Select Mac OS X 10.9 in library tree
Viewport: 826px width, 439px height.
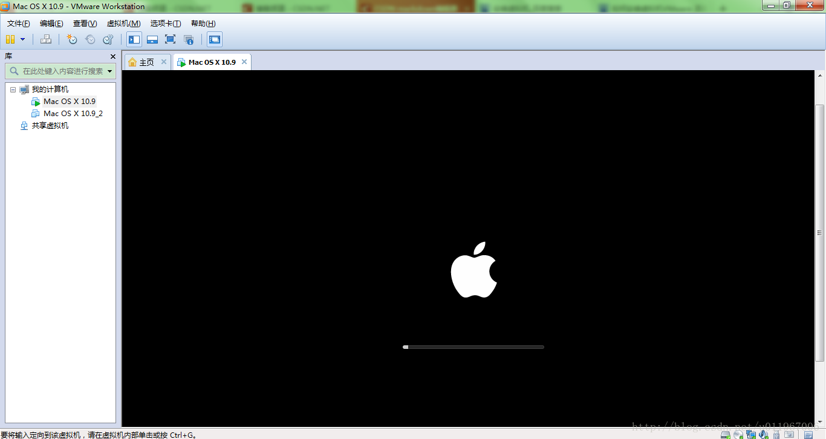pyautogui.click(x=70, y=102)
